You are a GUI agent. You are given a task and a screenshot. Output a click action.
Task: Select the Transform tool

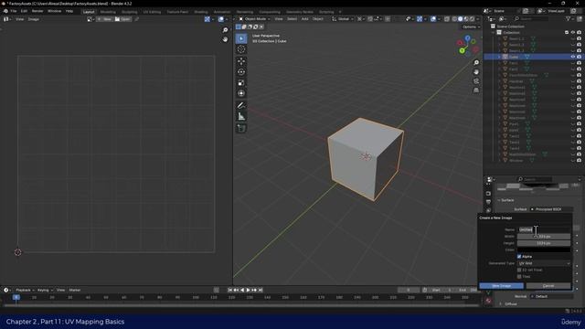pos(241,93)
